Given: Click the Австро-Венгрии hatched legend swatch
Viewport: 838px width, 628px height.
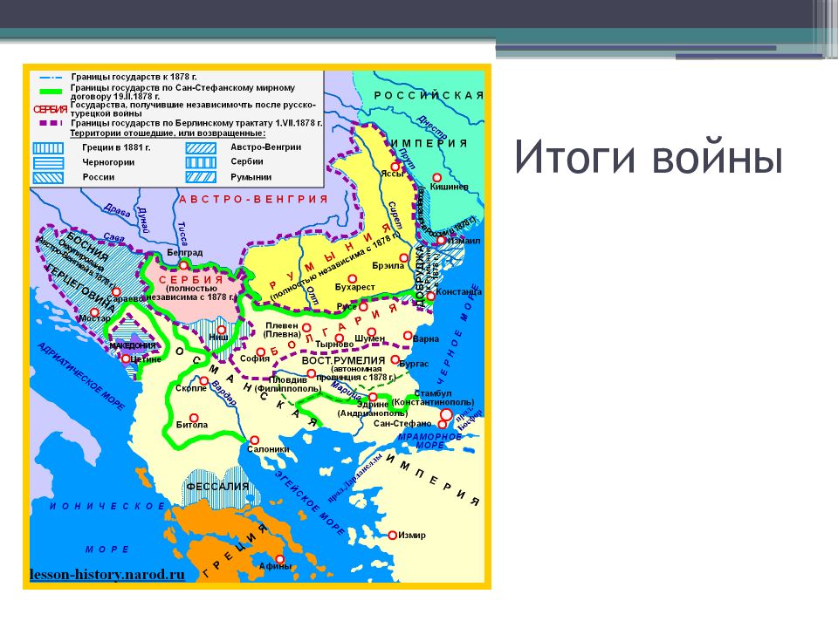Looking at the screenshot, I should (x=201, y=148).
